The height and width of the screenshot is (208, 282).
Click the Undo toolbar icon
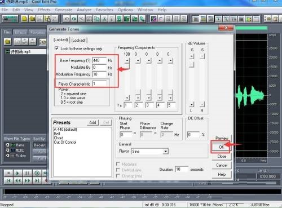[x=66, y=19]
